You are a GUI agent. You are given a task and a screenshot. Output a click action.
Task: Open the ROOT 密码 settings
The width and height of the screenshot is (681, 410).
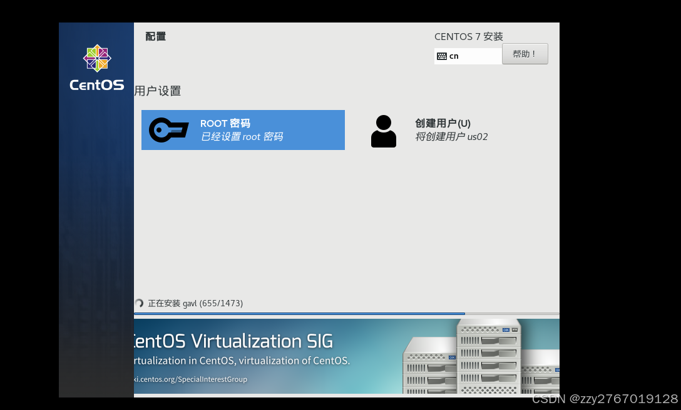[243, 130]
